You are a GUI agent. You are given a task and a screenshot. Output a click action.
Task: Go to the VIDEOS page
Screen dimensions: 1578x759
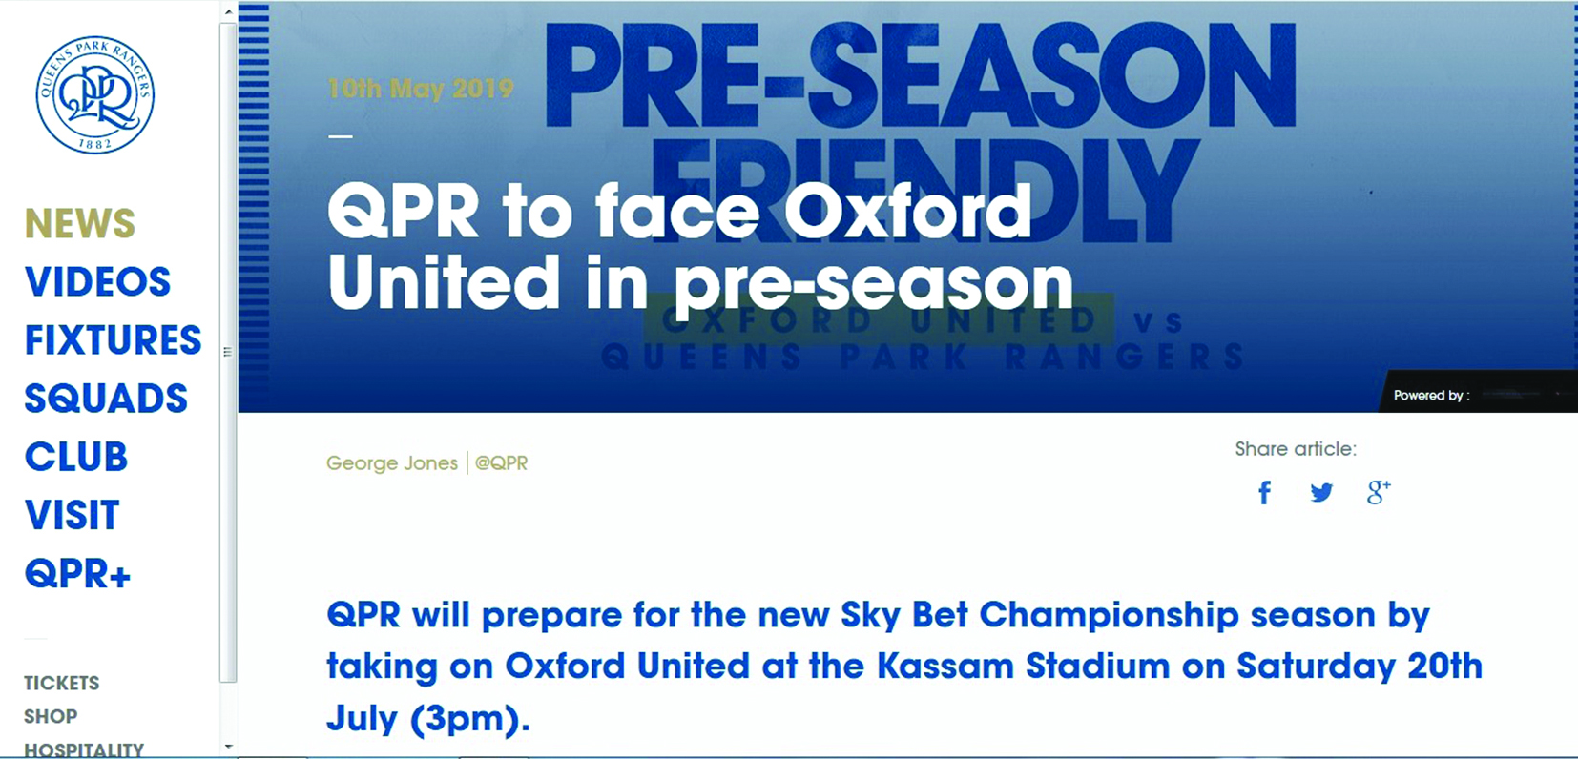click(97, 282)
